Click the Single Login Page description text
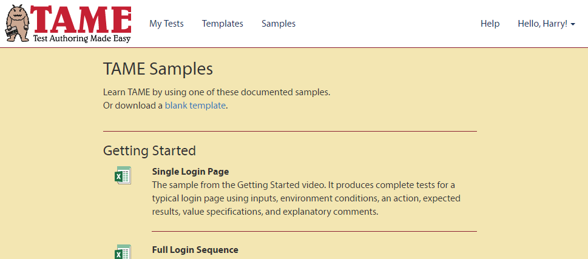 click(306, 198)
